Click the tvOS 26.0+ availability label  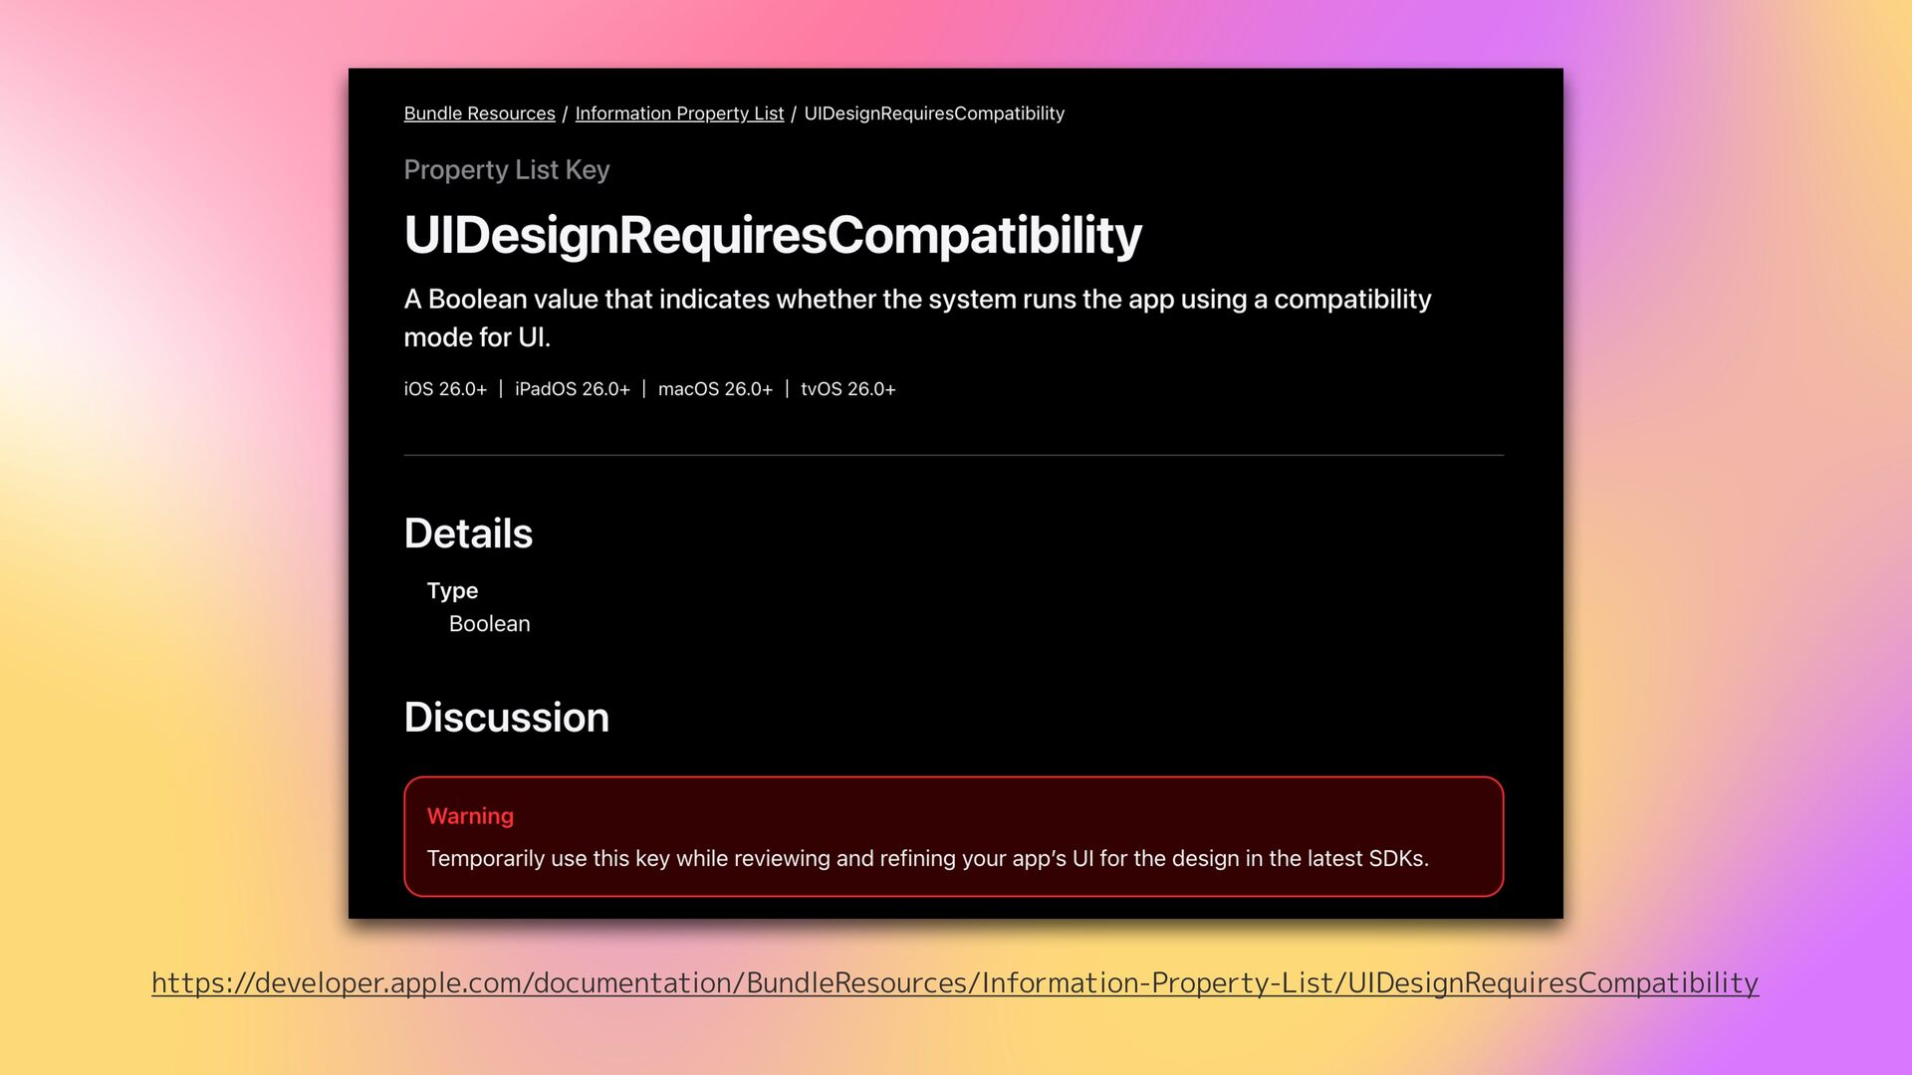[x=847, y=389]
